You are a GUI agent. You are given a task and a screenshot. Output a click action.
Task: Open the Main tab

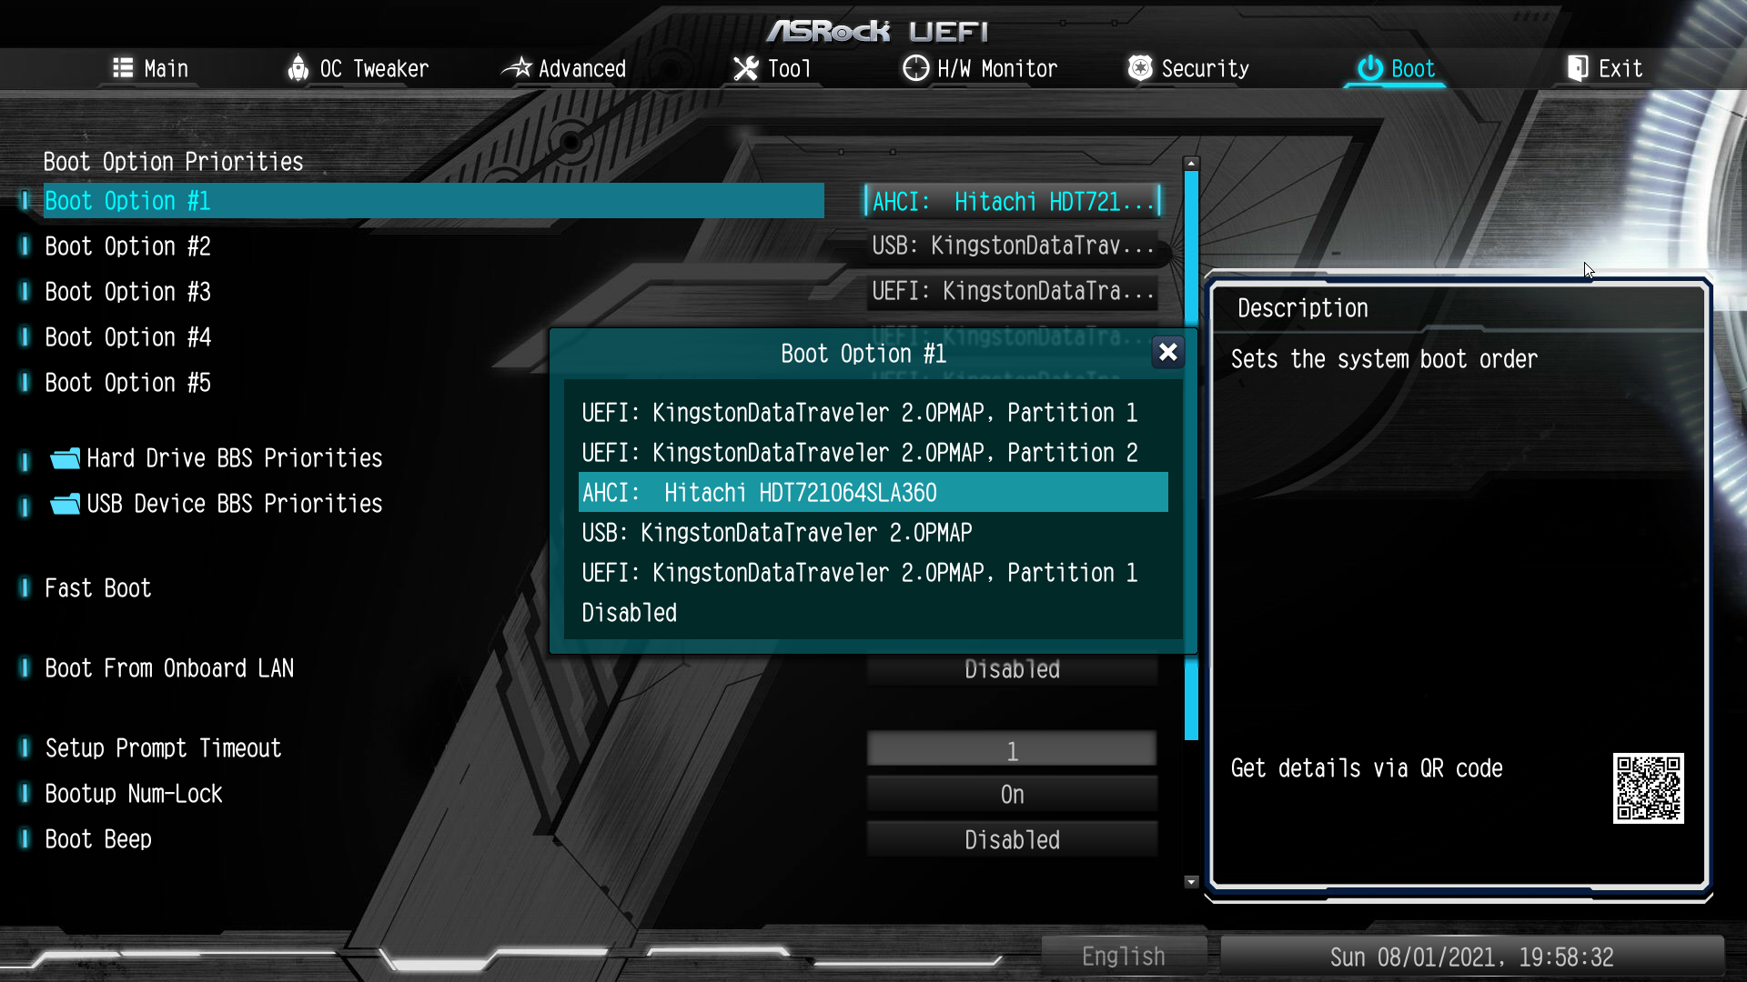point(150,68)
